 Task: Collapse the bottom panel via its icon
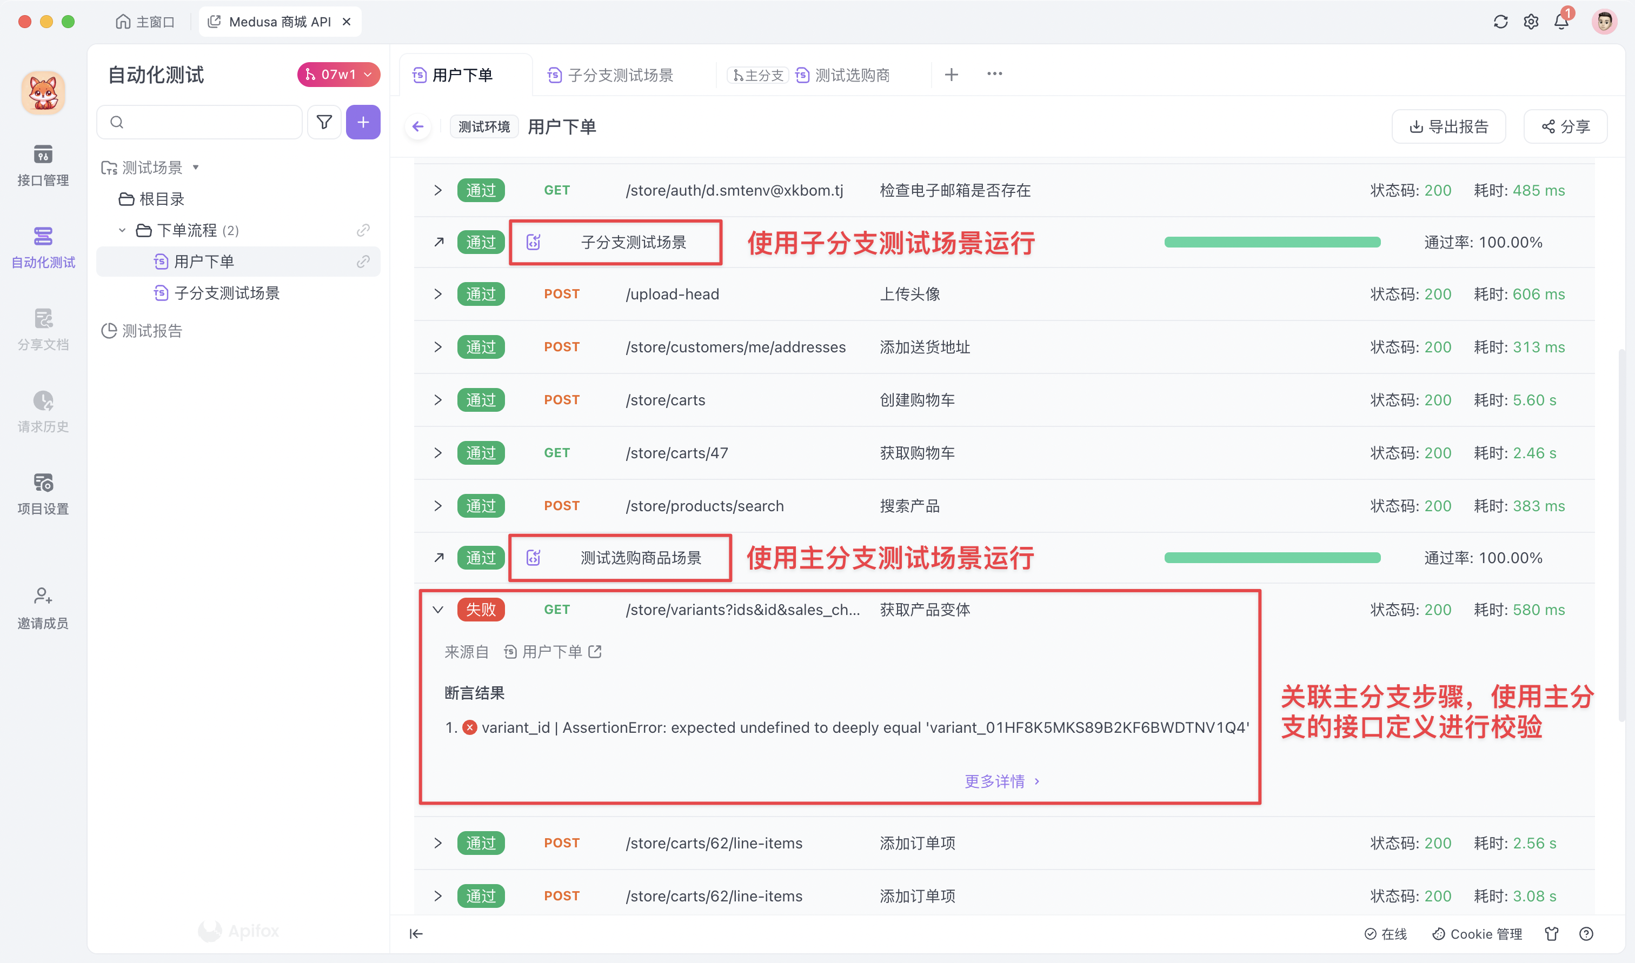pos(415,934)
